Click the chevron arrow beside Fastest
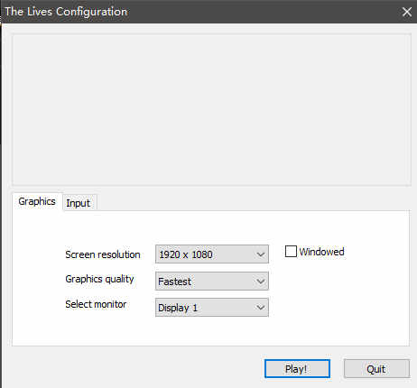Viewport: 417px width, 388px height. 261,282
